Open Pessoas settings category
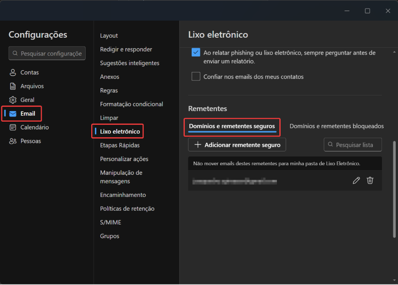Viewport: 398px width, 285px height. pyautogui.click(x=30, y=141)
